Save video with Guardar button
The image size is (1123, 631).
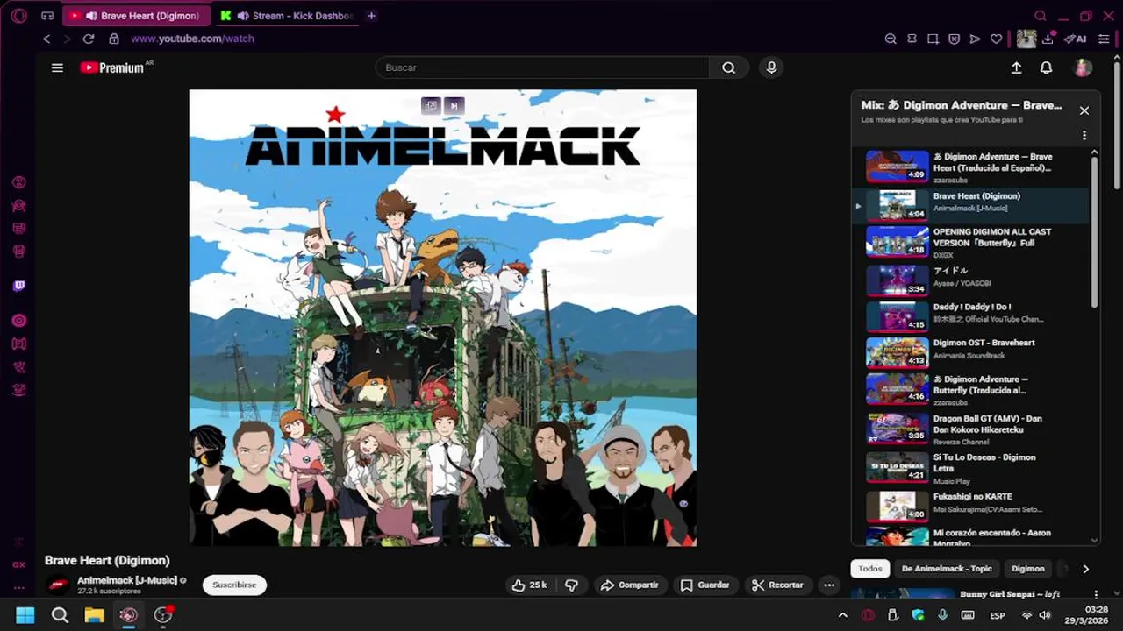point(705,585)
